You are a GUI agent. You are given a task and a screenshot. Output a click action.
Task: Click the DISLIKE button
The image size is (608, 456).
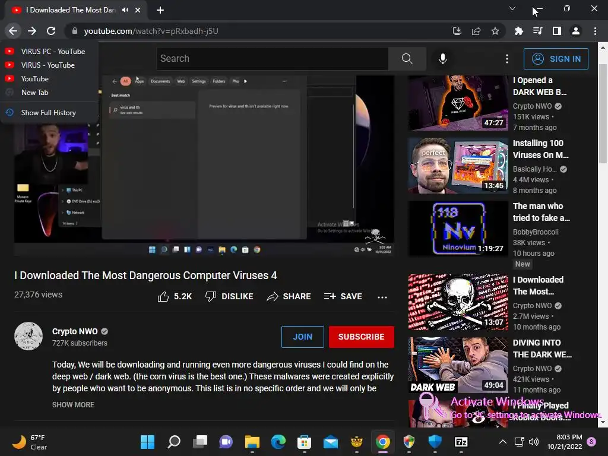229,297
